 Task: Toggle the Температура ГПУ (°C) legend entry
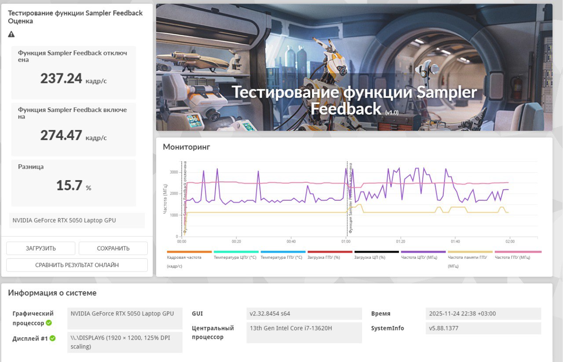point(283,255)
